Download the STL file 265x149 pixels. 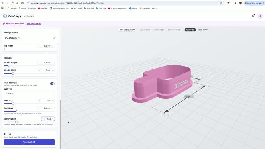pyautogui.click(x=29, y=142)
